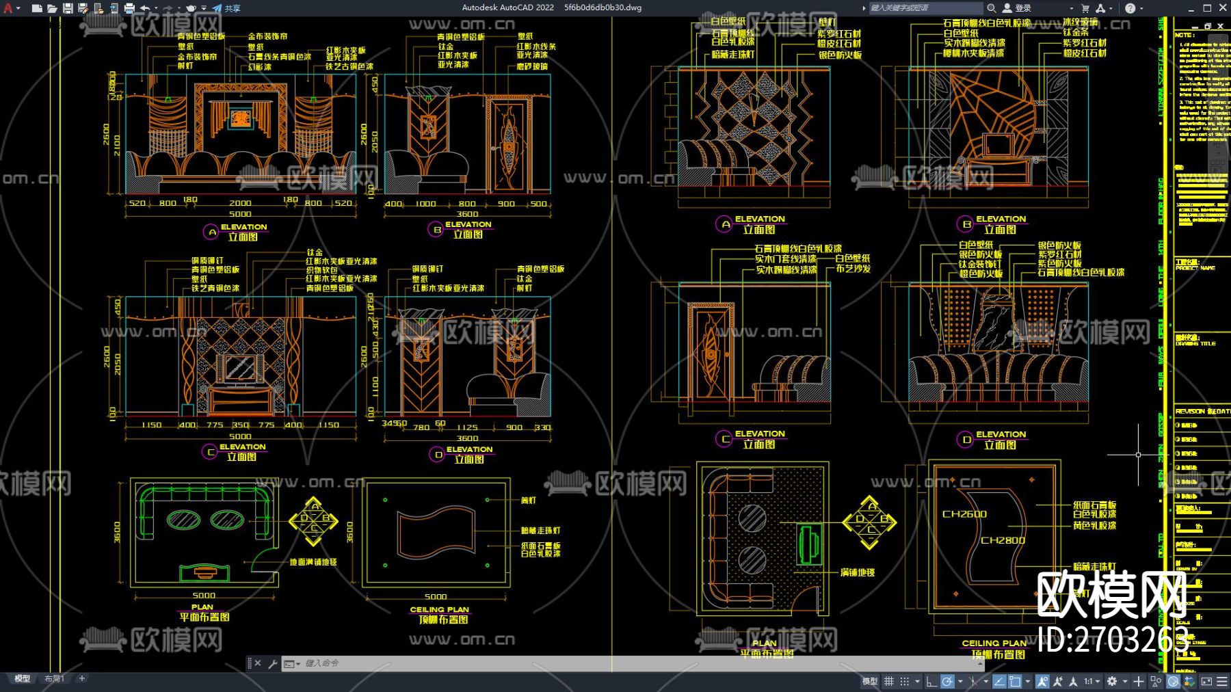Open the Help dropdown arrow
1231x692 pixels.
(1141, 8)
